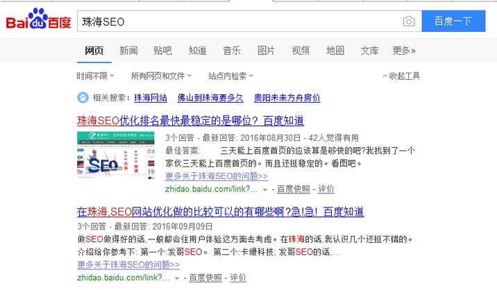Click first result's zhidao.baidu.com URL
Image resolution: width=497 pixels, height=290 pixels.
[212, 189]
